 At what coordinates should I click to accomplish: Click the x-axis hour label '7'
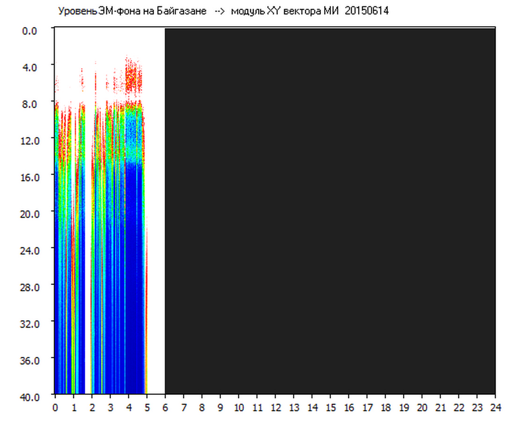[x=184, y=407]
